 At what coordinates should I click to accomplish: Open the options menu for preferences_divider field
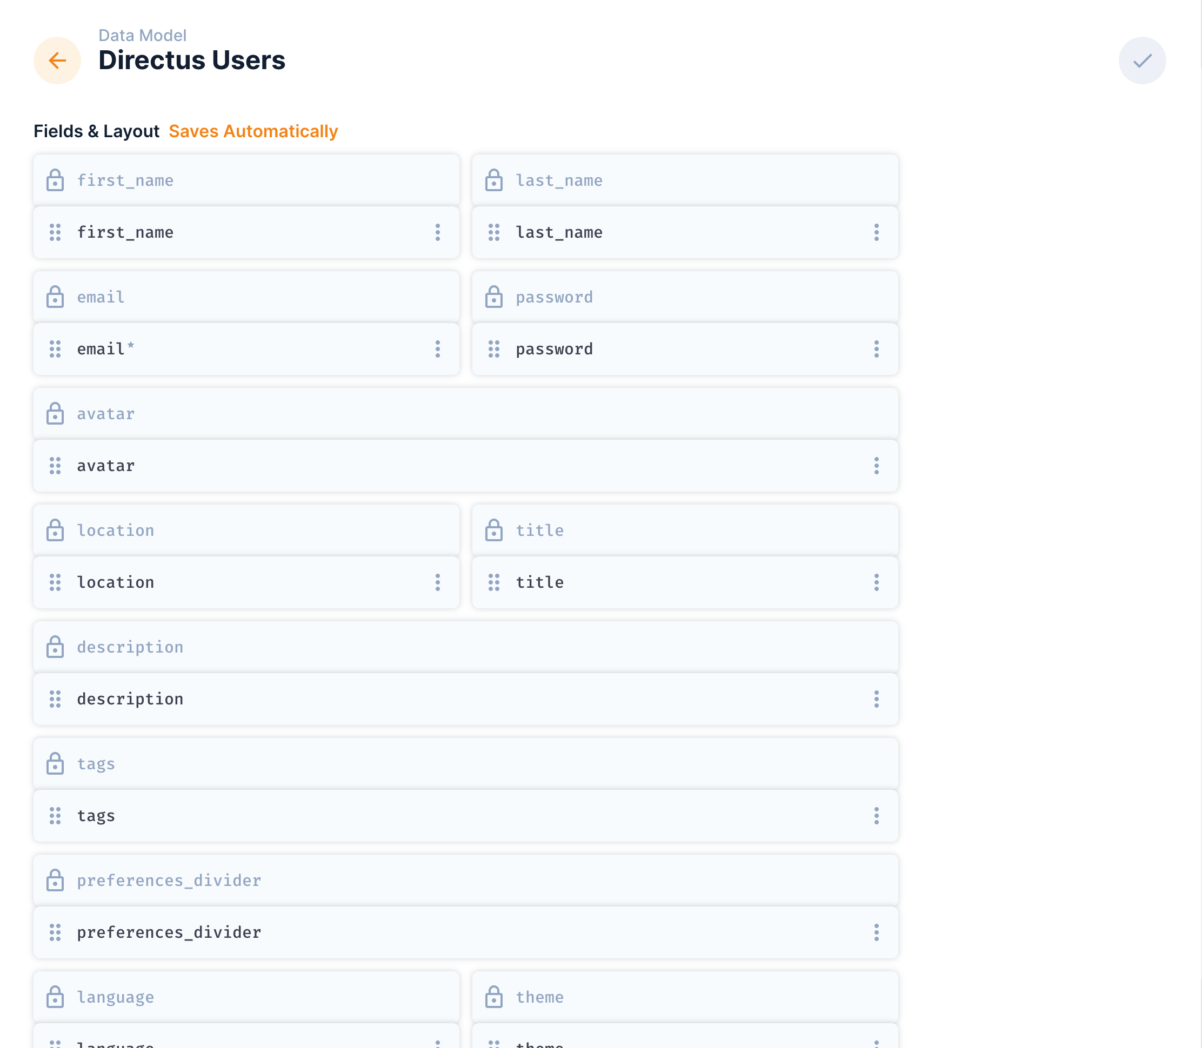point(876,933)
